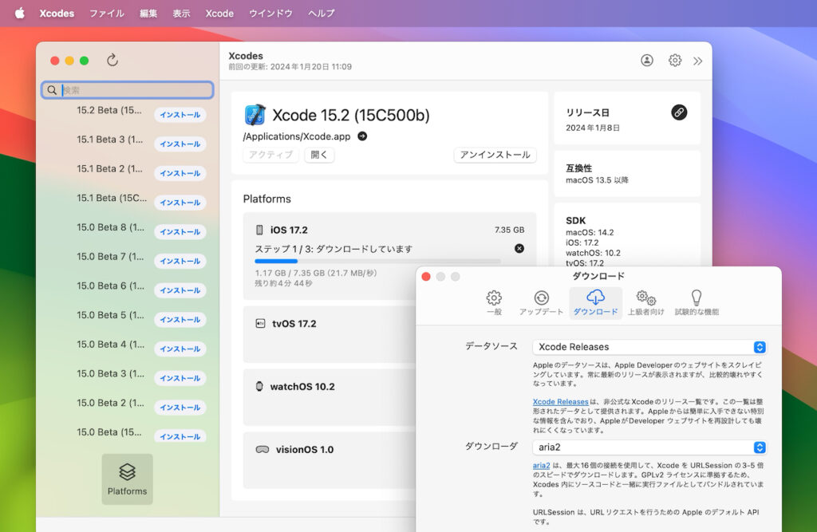Open the settings gear in Xcodes toolbar
Image resolution: width=817 pixels, height=532 pixels.
pos(674,60)
